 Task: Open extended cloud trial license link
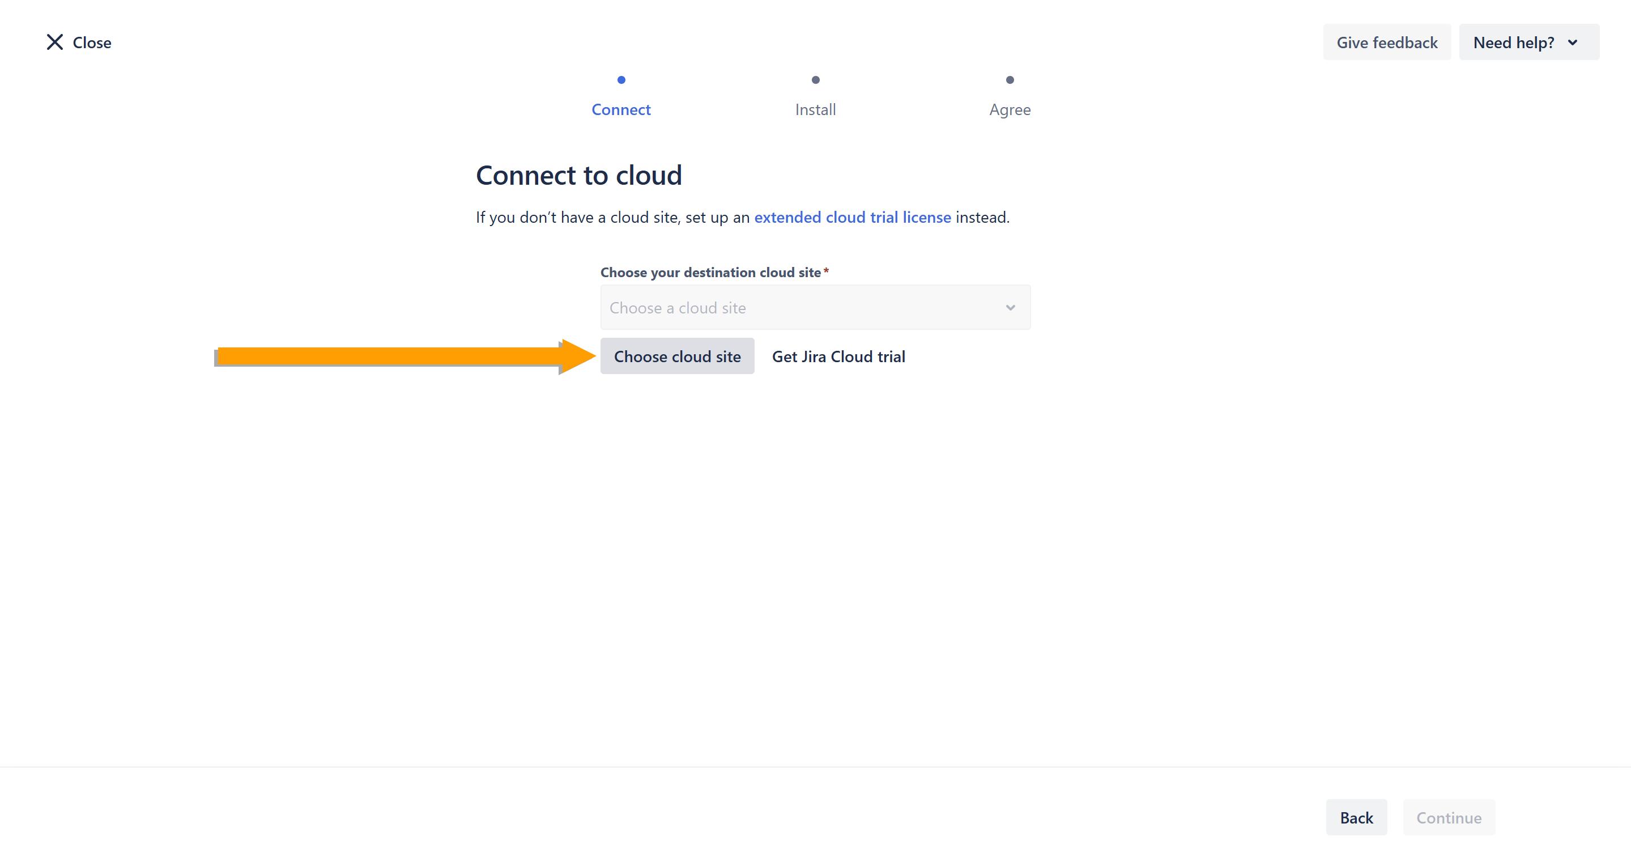852,217
